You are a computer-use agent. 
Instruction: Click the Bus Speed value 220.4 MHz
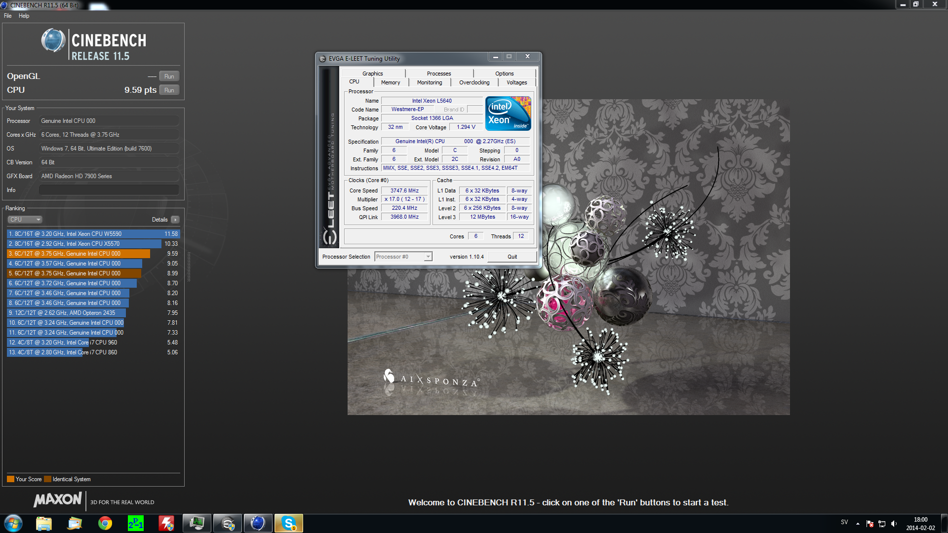tap(404, 208)
